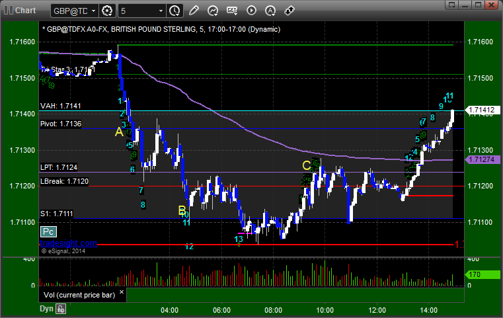Click the bar replay play icon
503x318 pixels.
(251, 11)
